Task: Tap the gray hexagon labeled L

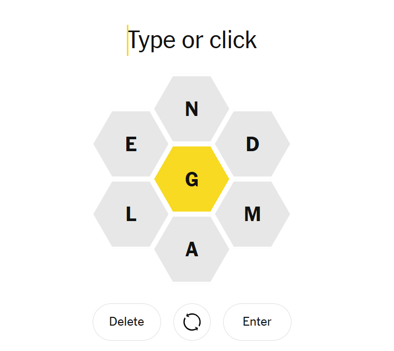Action: click(x=131, y=214)
